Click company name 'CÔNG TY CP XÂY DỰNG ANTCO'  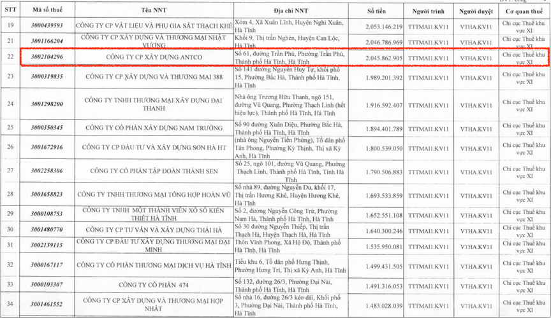154,57
